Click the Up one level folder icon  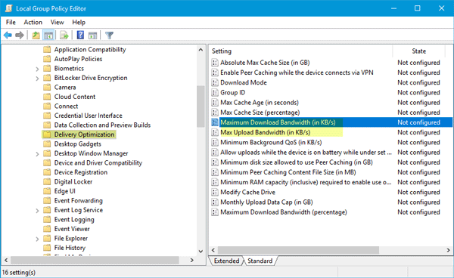click(x=36, y=36)
